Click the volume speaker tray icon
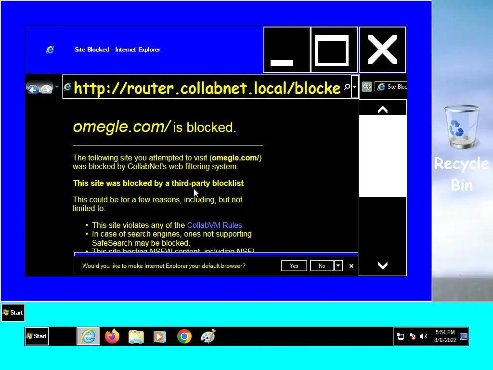 click(424, 336)
